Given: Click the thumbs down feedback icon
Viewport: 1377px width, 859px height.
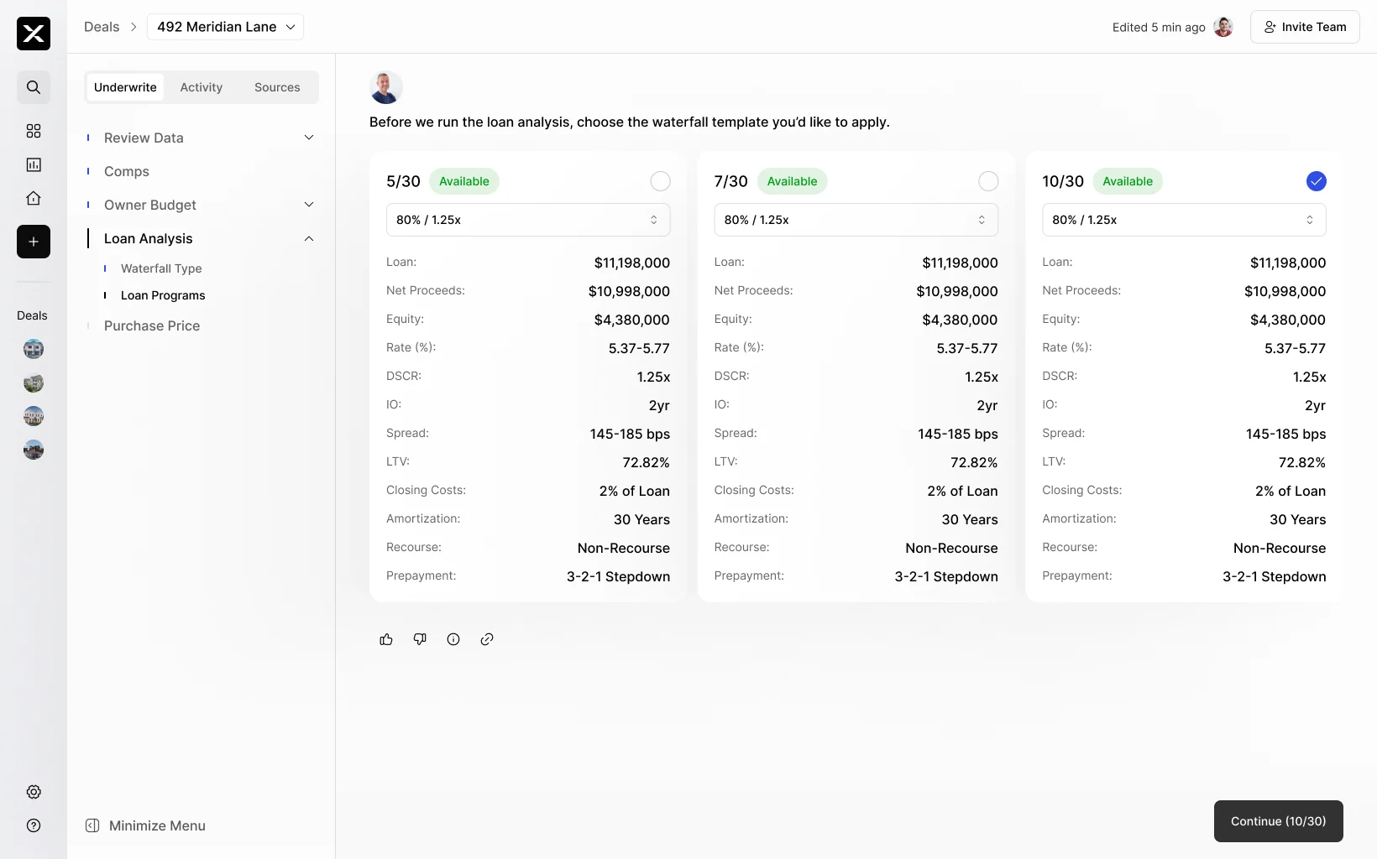Looking at the screenshot, I should [x=420, y=639].
